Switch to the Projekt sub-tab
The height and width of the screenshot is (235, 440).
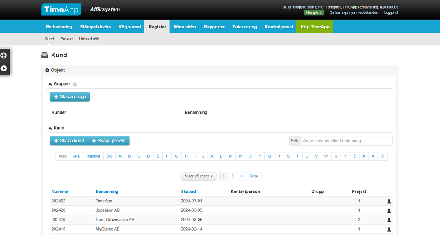click(x=66, y=39)
